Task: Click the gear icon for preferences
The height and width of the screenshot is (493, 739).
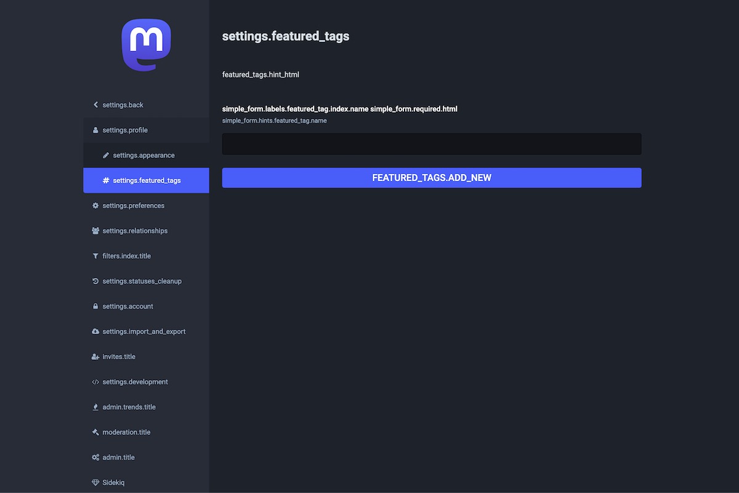Action: point(95,206)
